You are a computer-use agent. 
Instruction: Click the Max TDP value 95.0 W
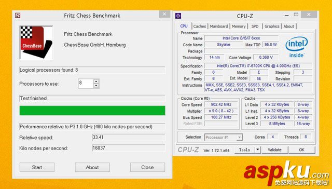(270, 45)
